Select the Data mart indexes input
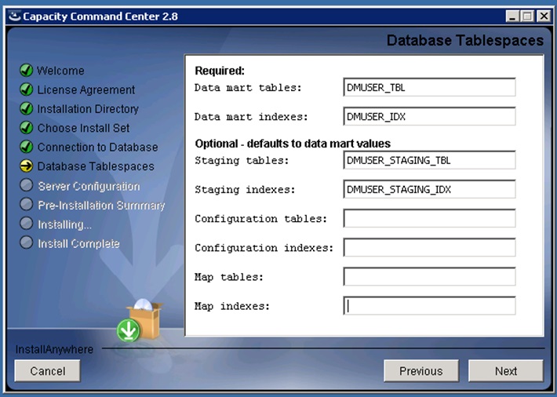557x397 pixels. click(429, 117)
